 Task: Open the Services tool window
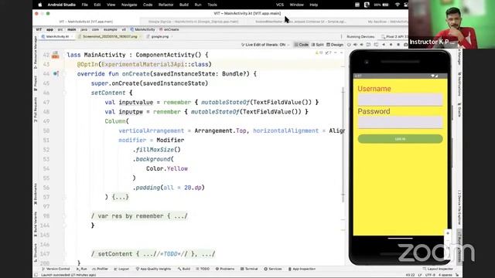click(x=273, y=269)
